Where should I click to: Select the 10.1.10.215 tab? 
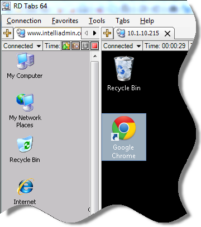click(144, 34)
